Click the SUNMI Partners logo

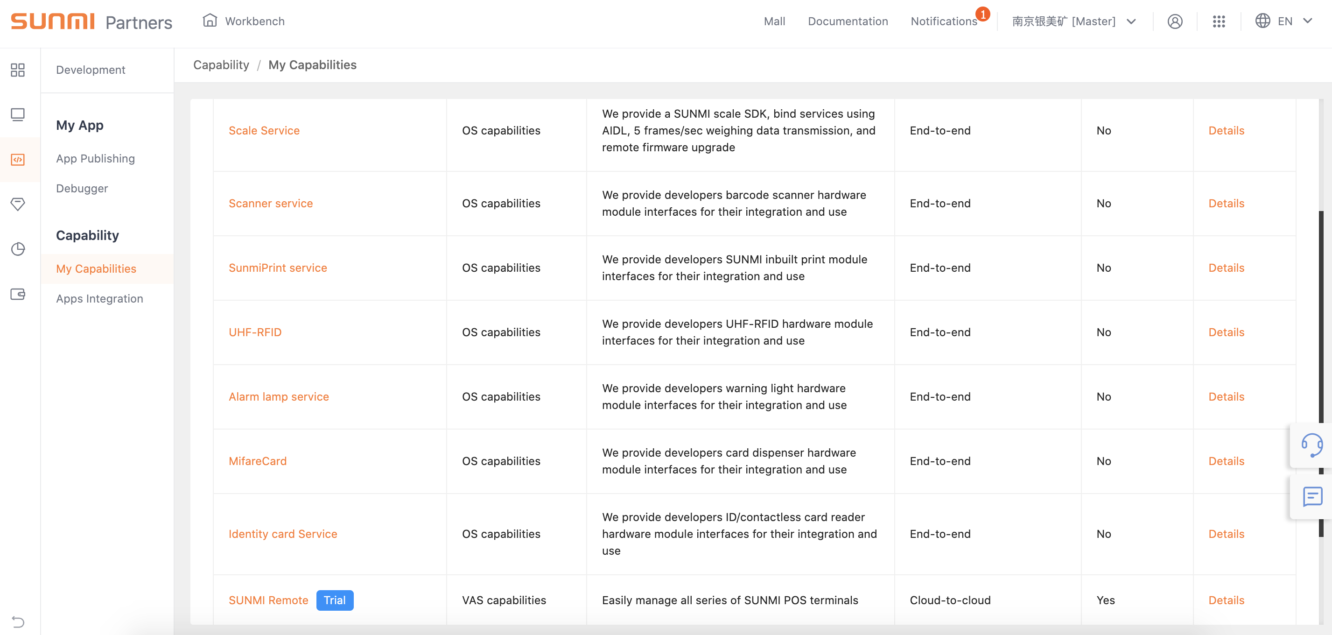tap(91, 22)
